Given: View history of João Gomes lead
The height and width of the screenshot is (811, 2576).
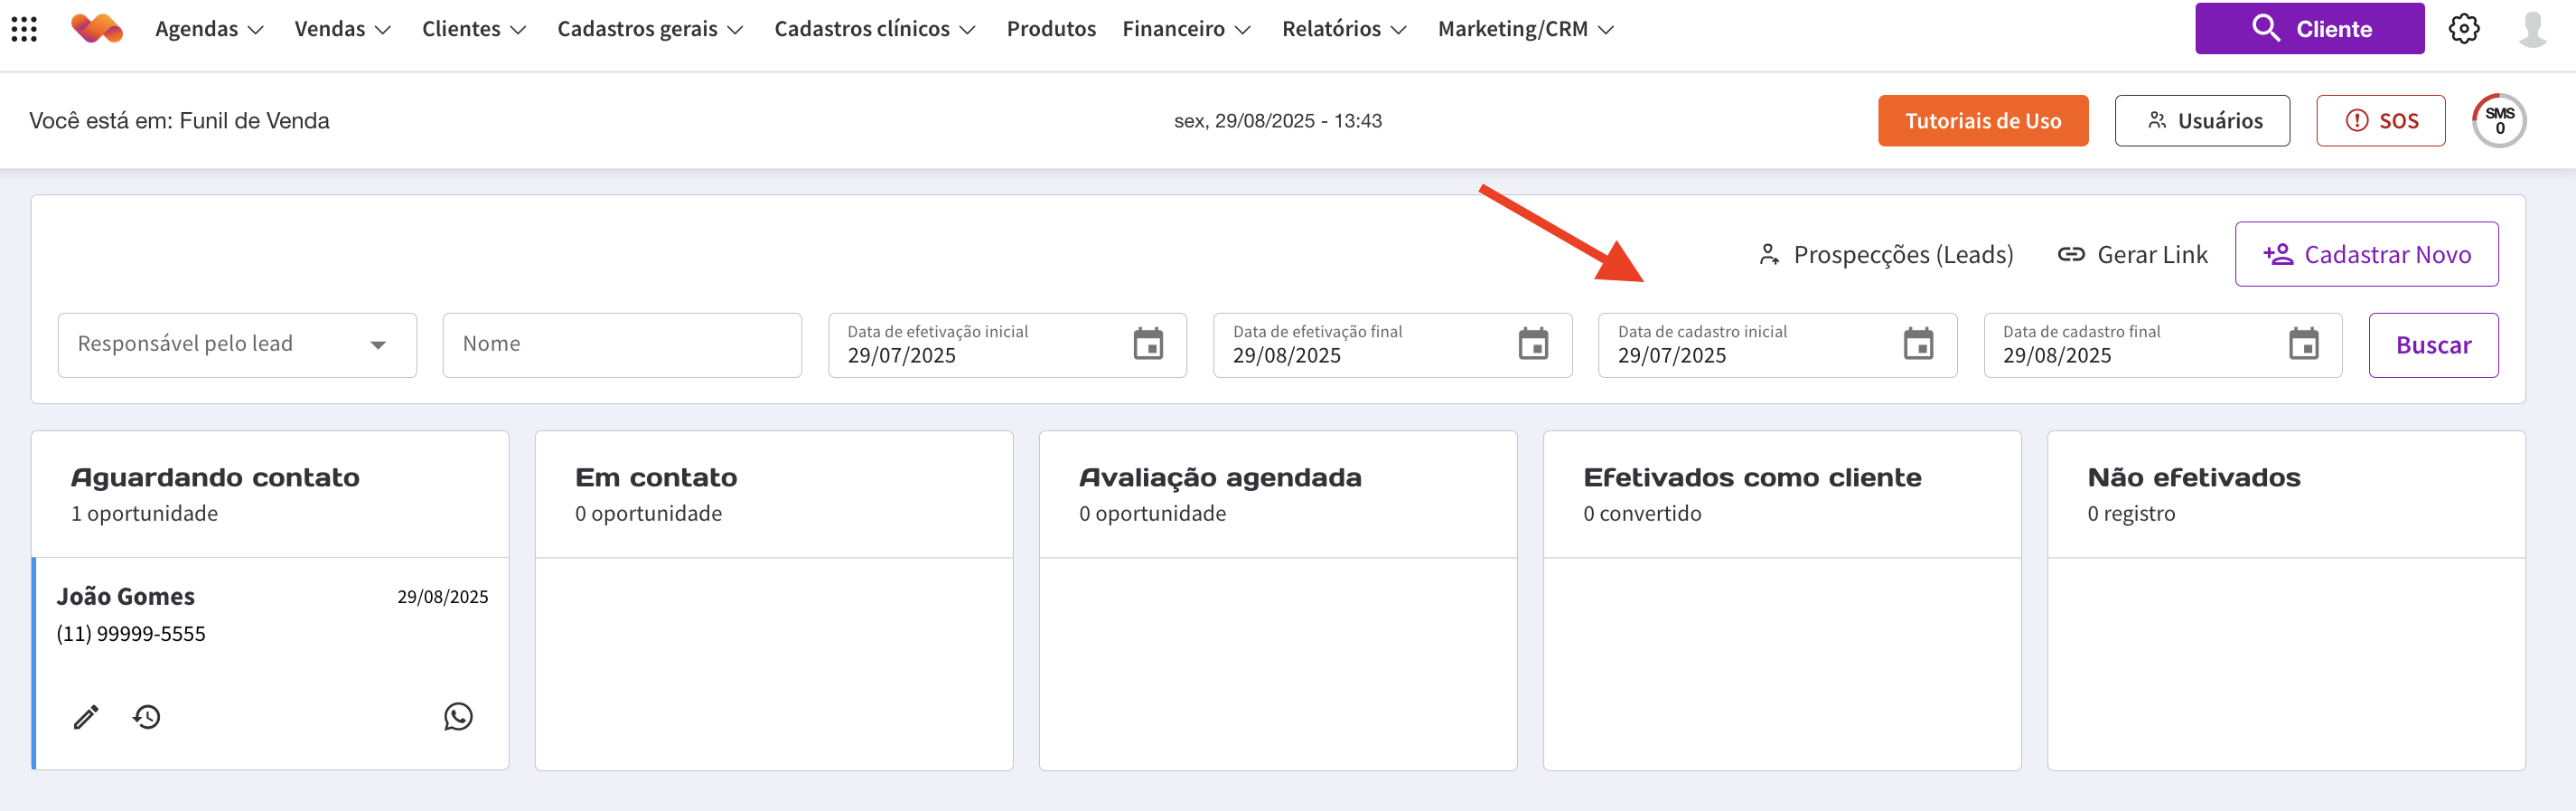Looking at the screenshot, I should (147, 717).
